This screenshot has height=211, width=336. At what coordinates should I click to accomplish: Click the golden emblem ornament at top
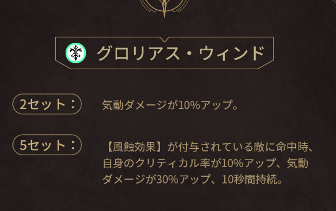pos(164,9)
